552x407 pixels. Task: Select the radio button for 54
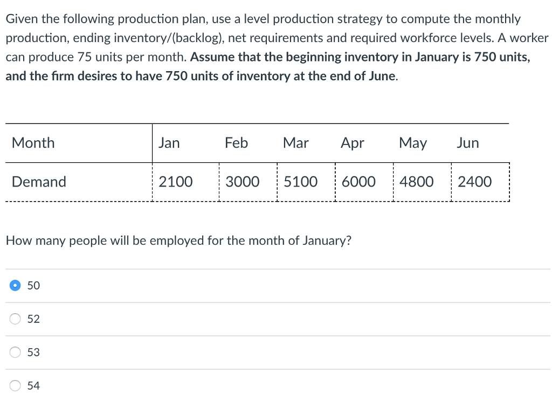click(15, 386)
